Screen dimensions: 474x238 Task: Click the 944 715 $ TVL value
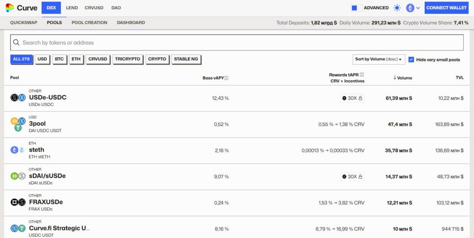[452, 229]
